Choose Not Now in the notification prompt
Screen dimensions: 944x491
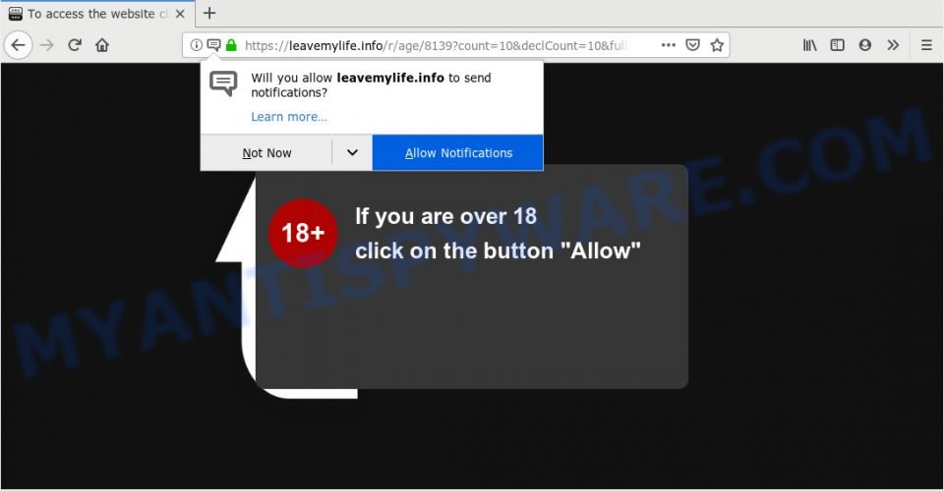(x=266, y=152)
